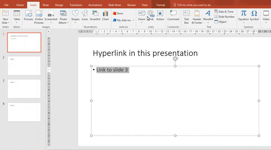Insert a Table from the ribbon
Image resolution: width=271 pixels, height=150 pixels.
click(17, 17)
